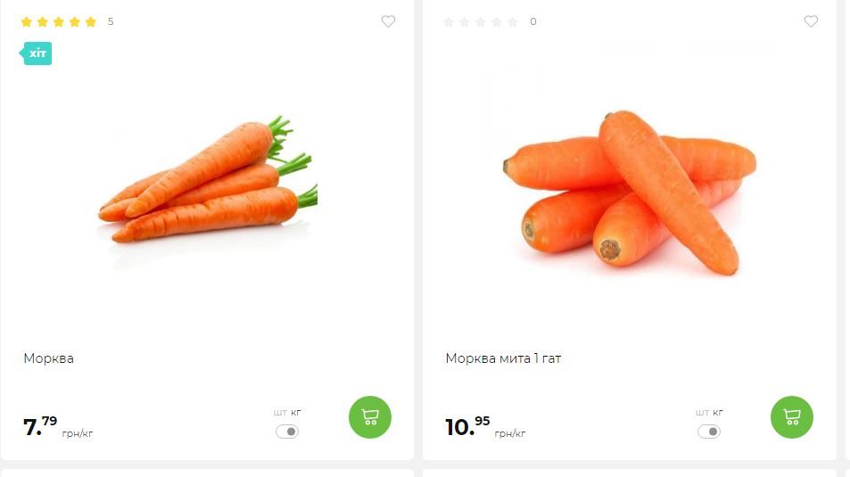Image resolution: width=850 pixels, height=477 pixels.
Task: Give Морква мита 1 гат three stars
Action: [480, 21]
